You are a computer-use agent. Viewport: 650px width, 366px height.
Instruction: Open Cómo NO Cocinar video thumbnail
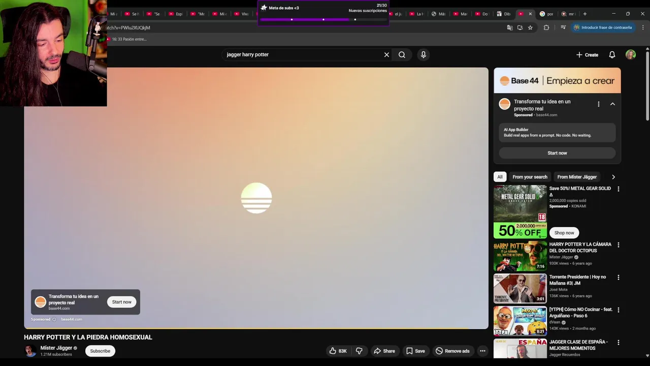(x=520, y=321)
